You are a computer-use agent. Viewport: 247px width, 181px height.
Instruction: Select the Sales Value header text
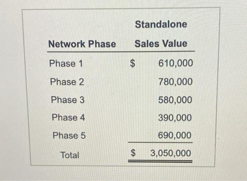point(161,44)
